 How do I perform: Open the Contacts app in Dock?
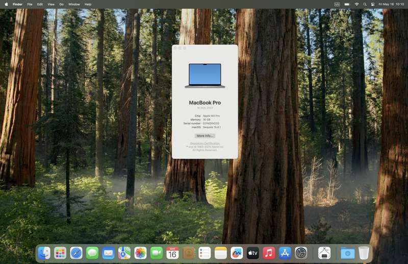pos(189,253)
